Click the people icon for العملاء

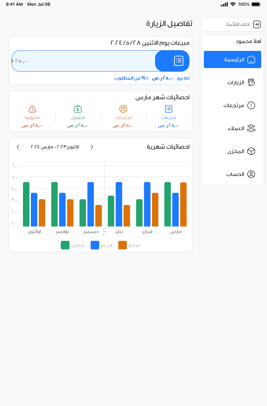(251, 128)
